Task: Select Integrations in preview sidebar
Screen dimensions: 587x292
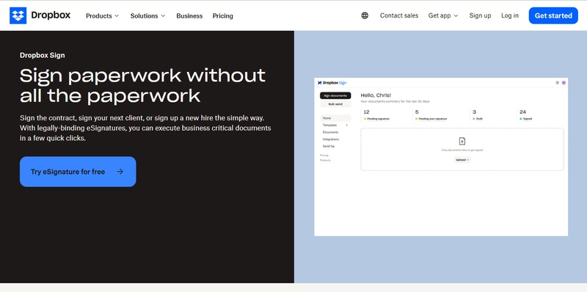Action: coord(331,139)
